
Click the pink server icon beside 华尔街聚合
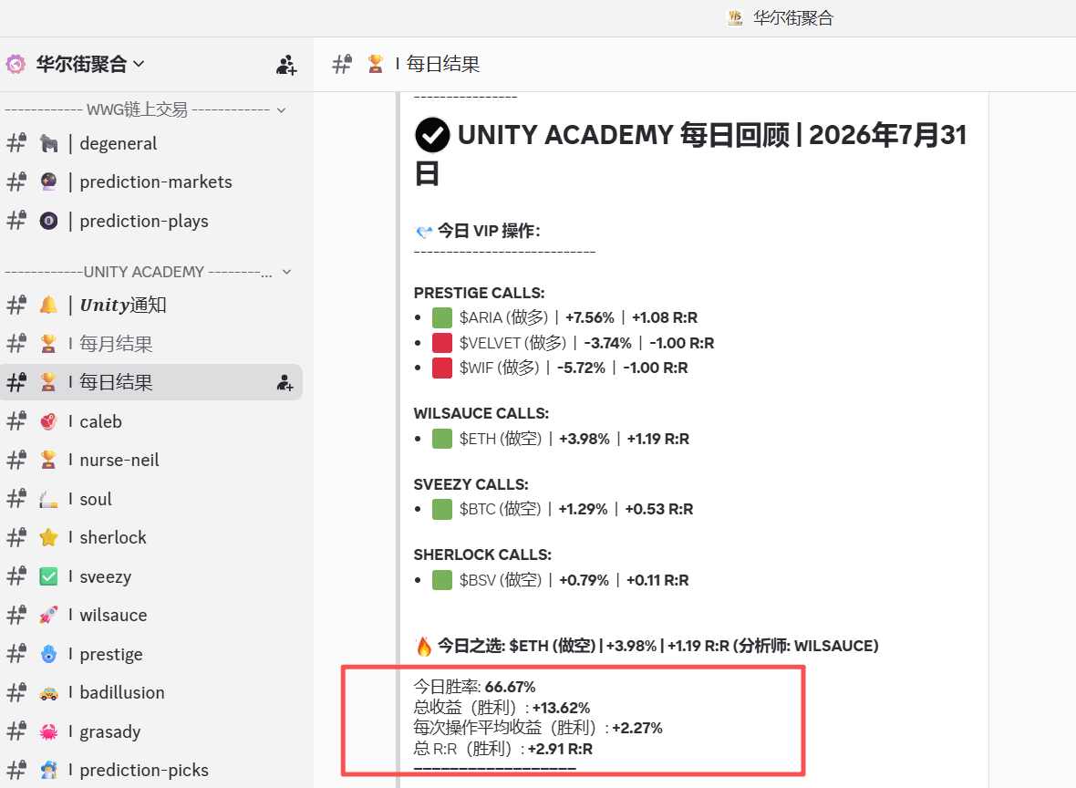pos(16,64)
